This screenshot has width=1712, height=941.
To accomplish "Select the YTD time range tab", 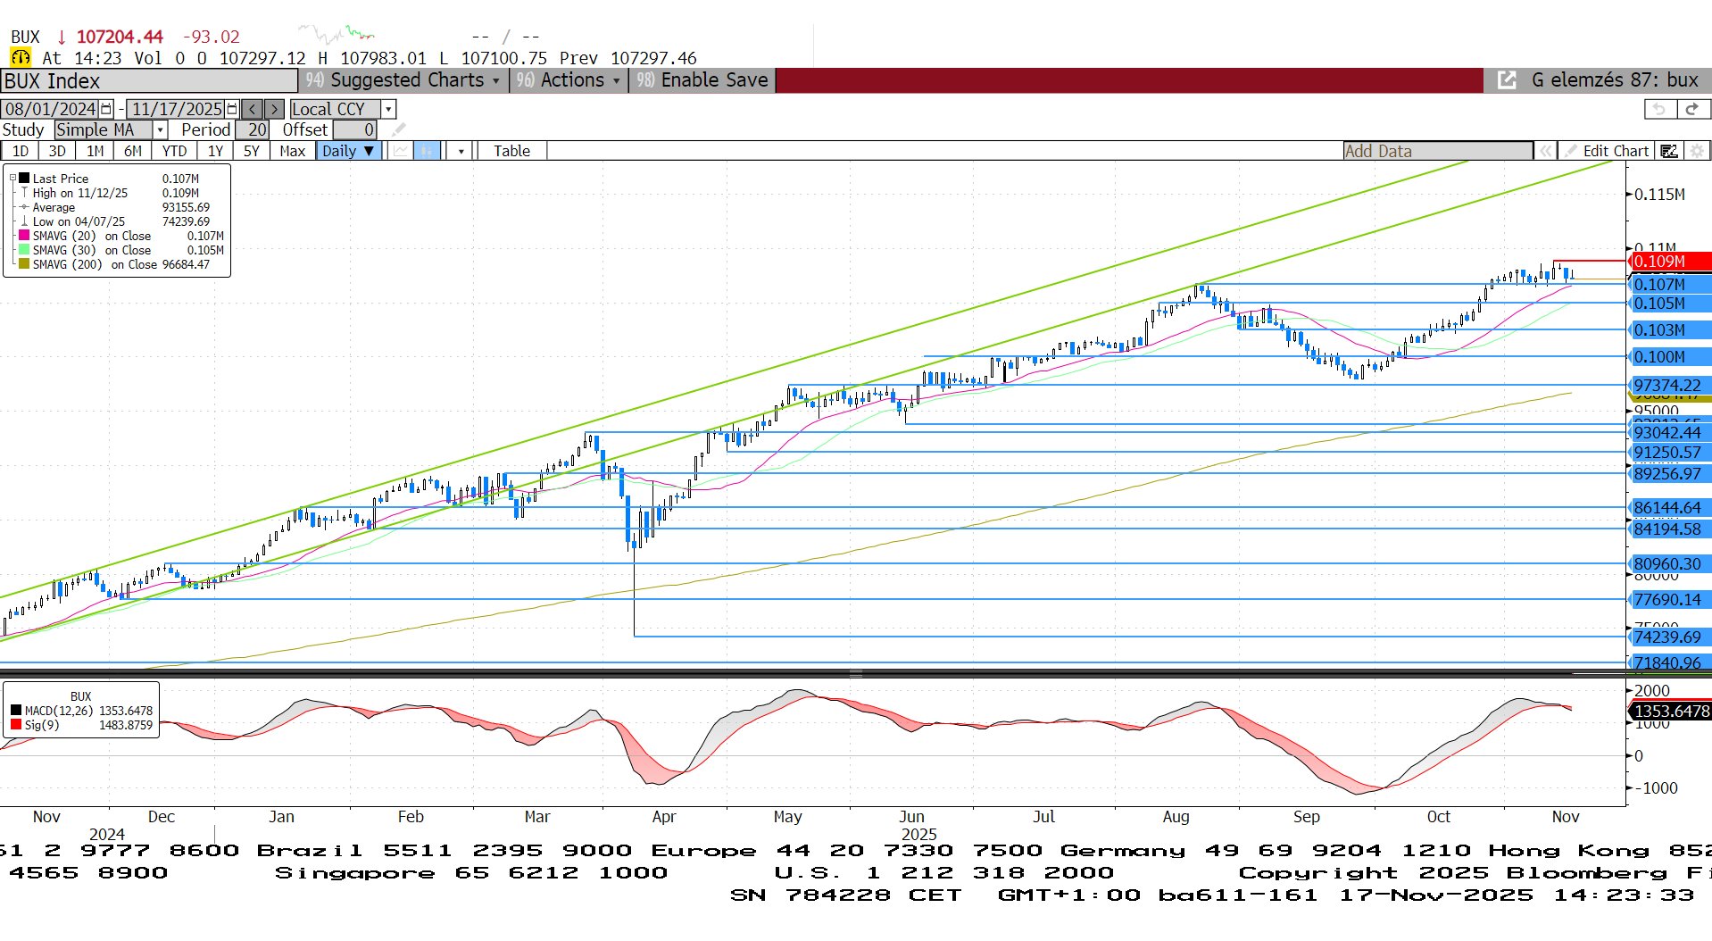I will (174, 151).
